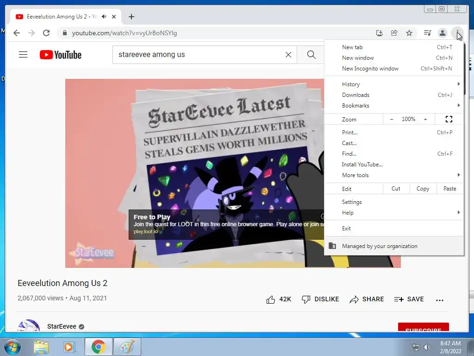The image size is (474, 356).
Task: Open Windows Explorer from taskbar
Action: 41,347
